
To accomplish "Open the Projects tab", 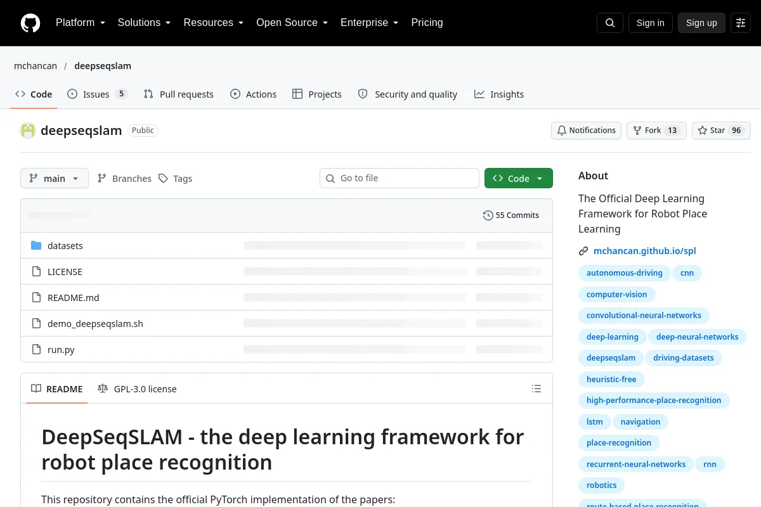I will coord(317,94).
